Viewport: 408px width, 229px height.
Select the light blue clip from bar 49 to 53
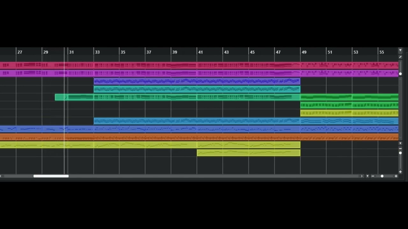point(326,121)
